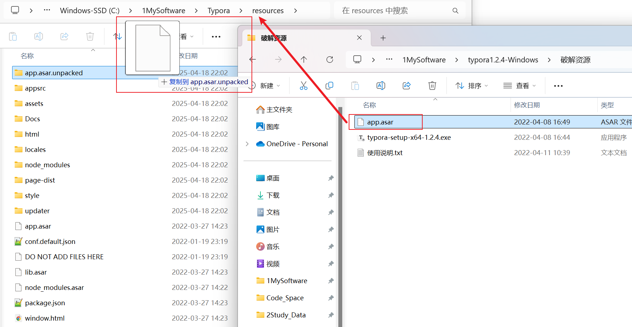Image resolution: width=632 pixels, height=327 pixels.
Task: Open the pinned 1MySoftware folder in sidebar
Action: coord(282,281)
